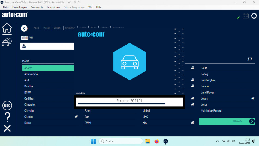259x146 pixels.
Task: Select BMW brand
Action: (28, 92)
